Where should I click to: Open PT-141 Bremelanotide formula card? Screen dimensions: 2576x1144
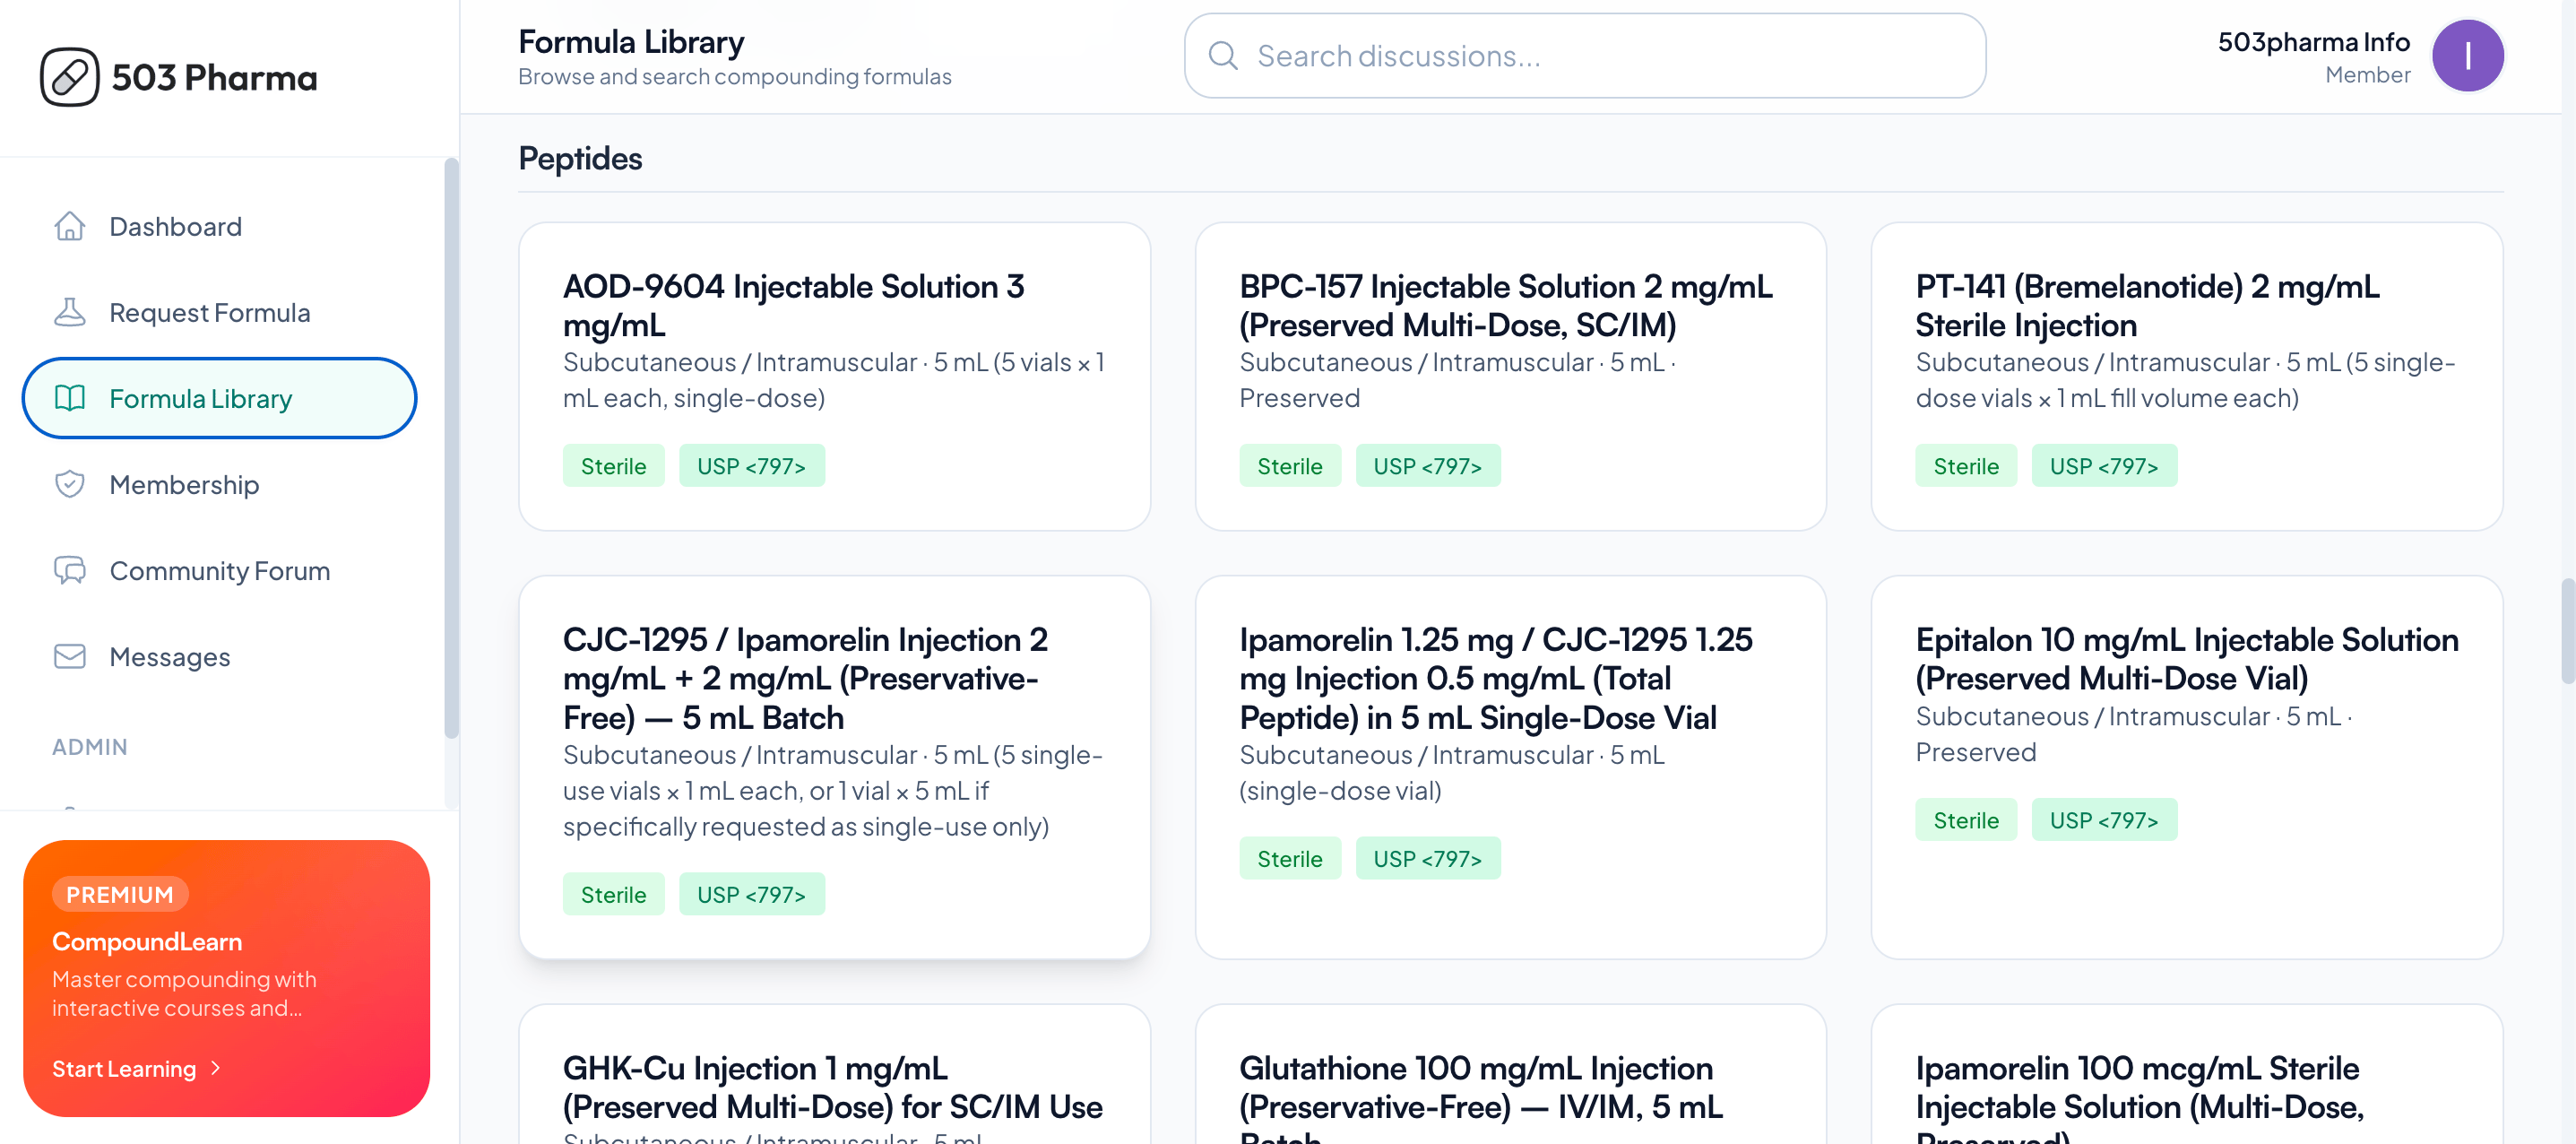pos(2186,375)
